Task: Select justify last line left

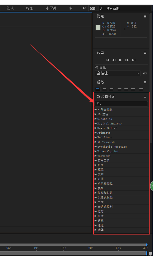Action: (x=120, y=90)
